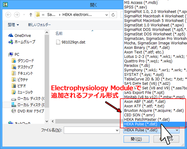Refresh the current folder view
Screen dimensions: 187x149
[113, 15]
